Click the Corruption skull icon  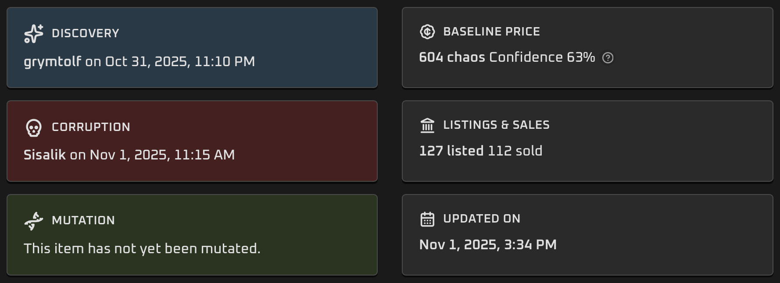pyautogui.click(x=34, y=127)
